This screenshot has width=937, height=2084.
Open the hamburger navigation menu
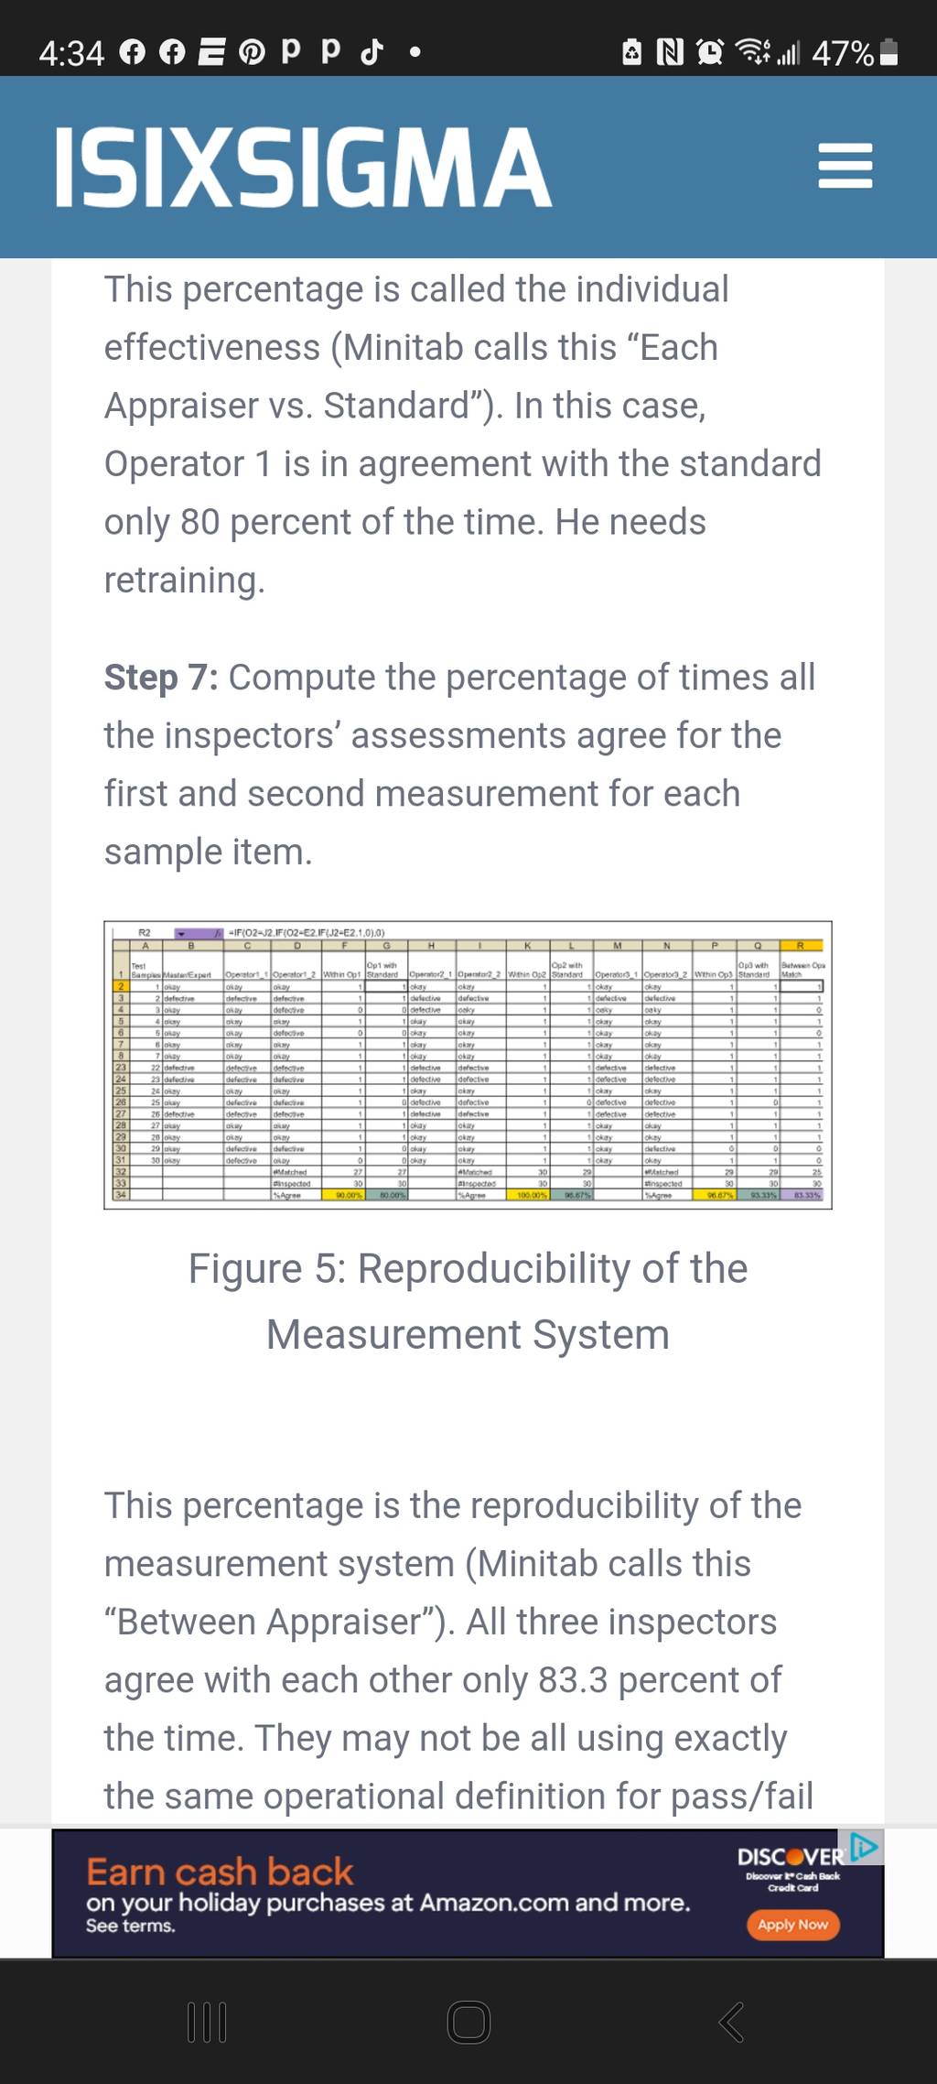point(845,166)
